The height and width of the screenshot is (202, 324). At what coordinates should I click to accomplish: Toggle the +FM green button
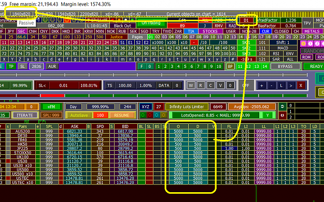51,107
